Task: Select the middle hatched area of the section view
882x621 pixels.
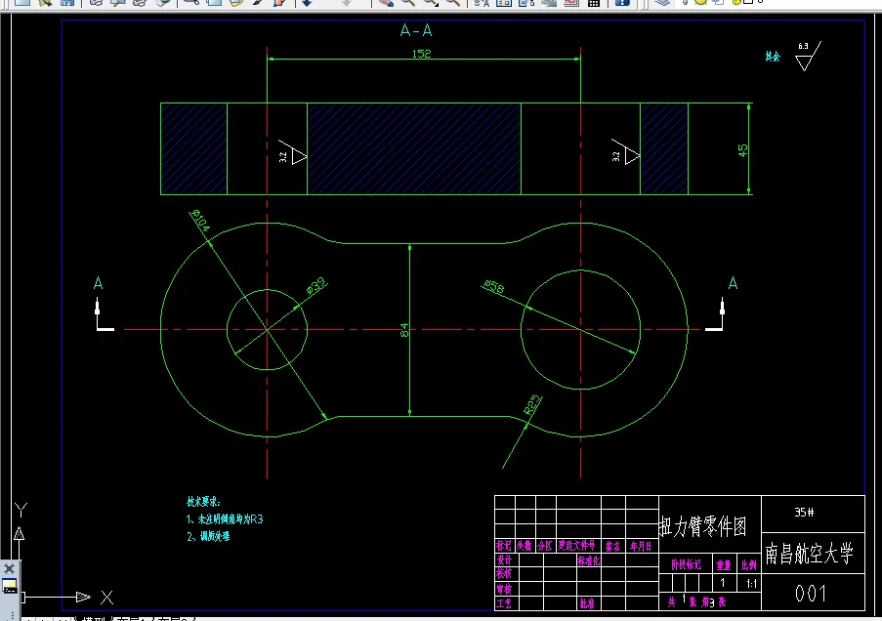Action: [414, 149]
